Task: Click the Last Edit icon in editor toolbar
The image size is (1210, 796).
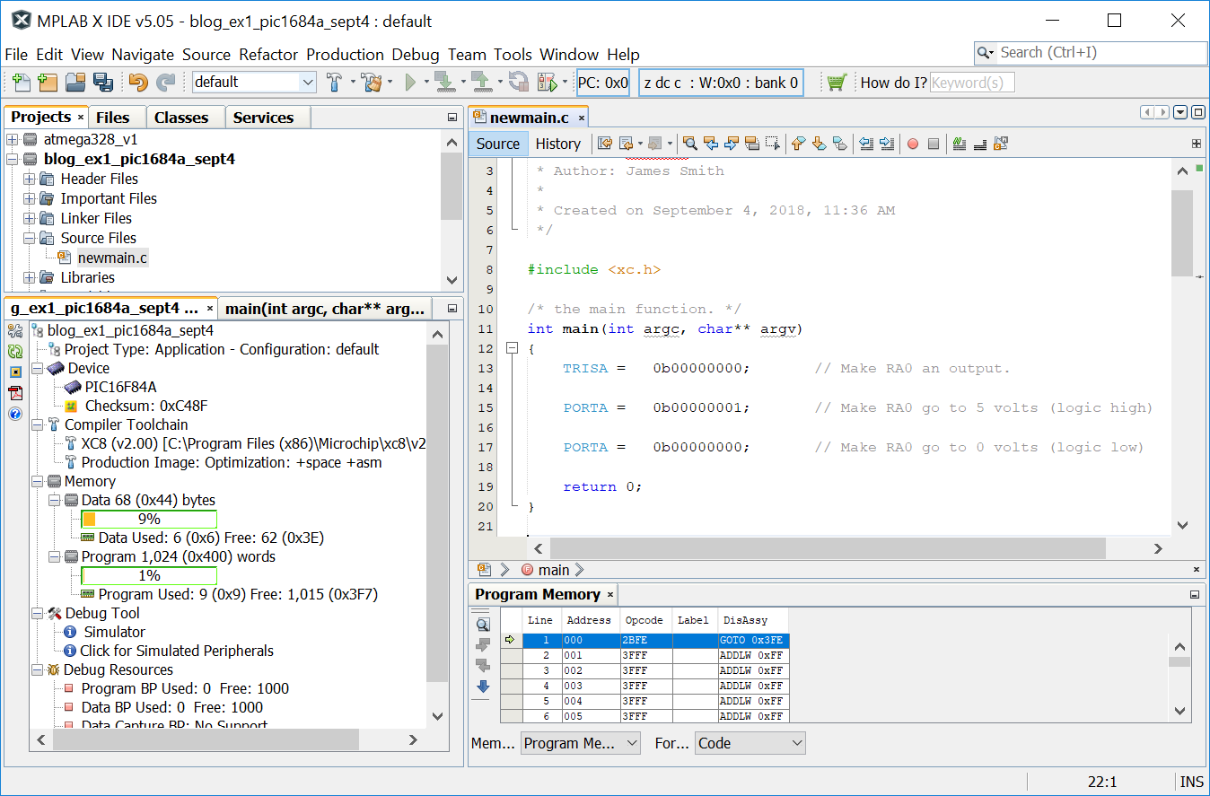Action: 605,144
